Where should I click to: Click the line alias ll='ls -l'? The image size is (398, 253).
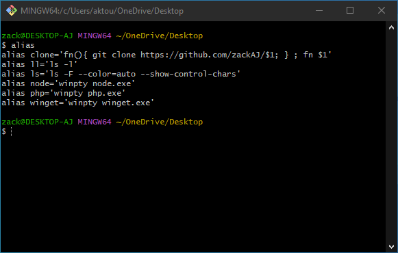pyautogui.click(x=39, y=64)
